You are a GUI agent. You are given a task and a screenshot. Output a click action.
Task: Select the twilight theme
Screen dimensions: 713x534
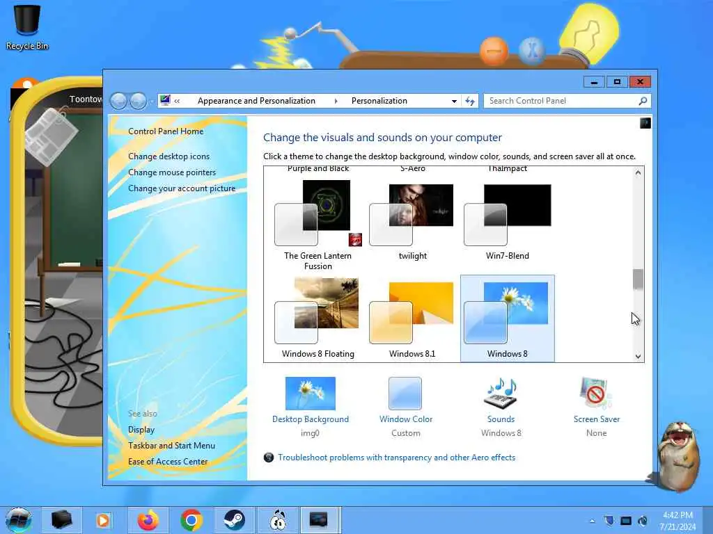[x=412, y=222]
